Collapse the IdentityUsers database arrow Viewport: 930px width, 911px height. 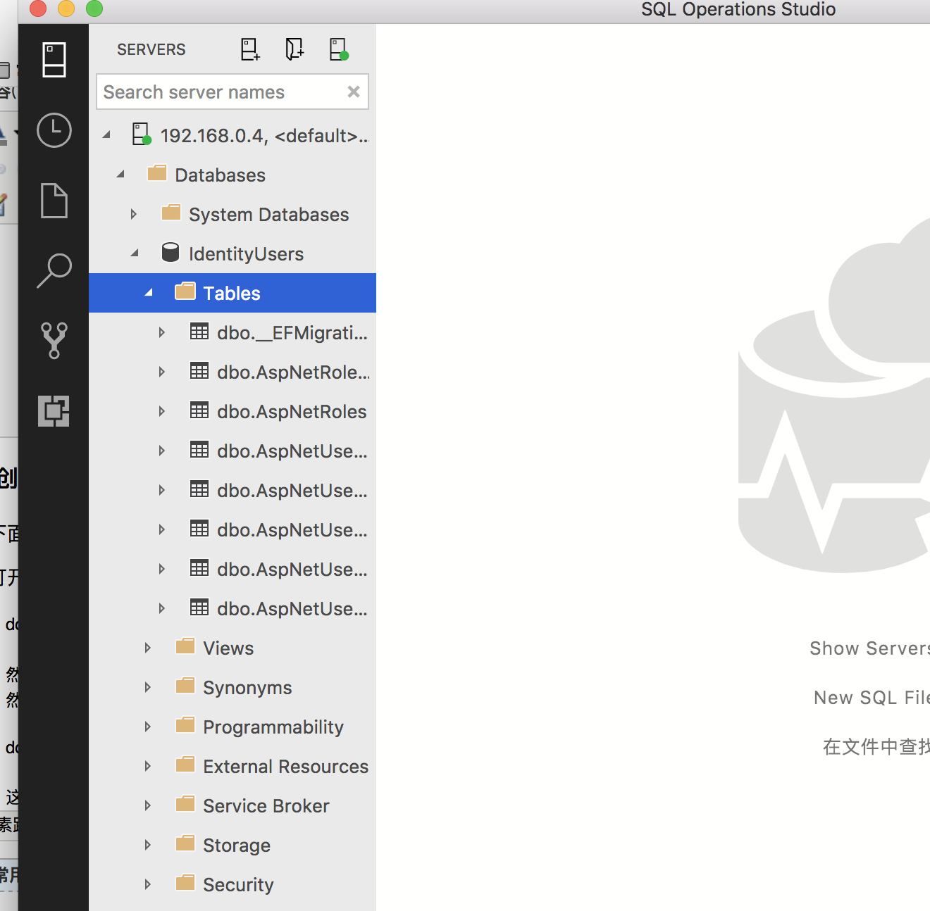(135, 253)
